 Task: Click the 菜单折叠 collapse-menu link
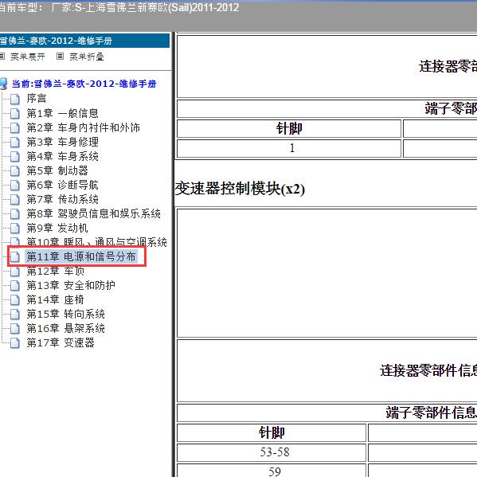coord(87,57)
